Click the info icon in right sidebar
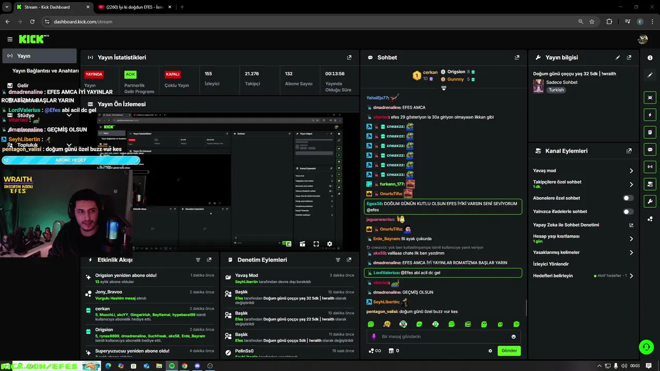 click(650, 58)
